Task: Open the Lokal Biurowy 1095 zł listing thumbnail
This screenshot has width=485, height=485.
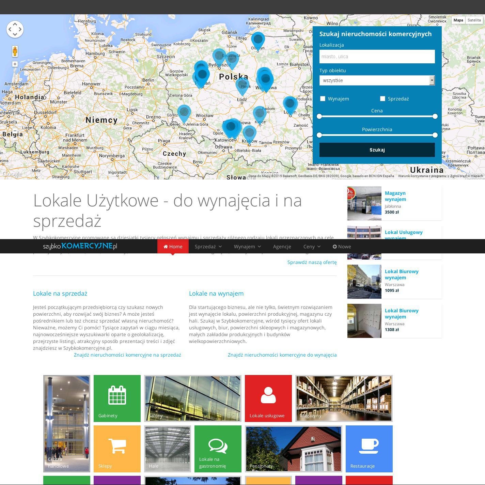Action: point(364,282)
